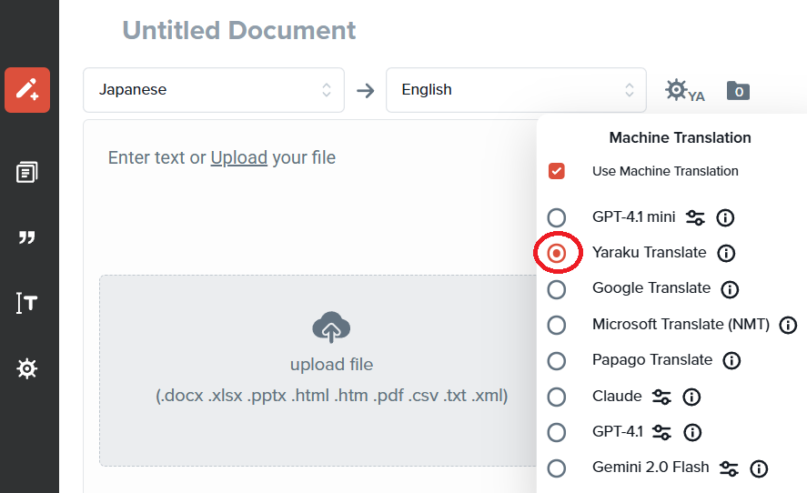The height and width of the screenshot is (493, 807).
Task: Open Gemini 2.0 Flash settings sliders icon
Action: click(x=729, y=468)
